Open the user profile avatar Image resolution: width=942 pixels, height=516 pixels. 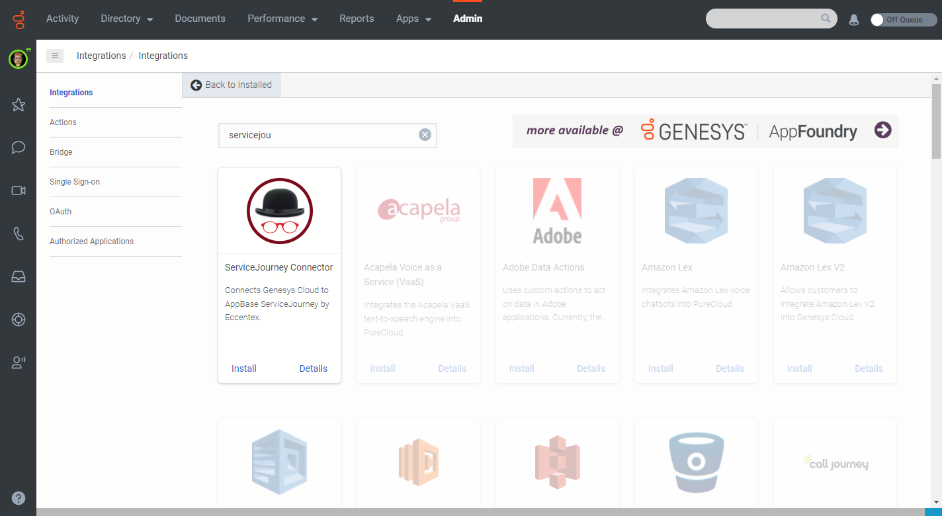[x=18, y=59]
